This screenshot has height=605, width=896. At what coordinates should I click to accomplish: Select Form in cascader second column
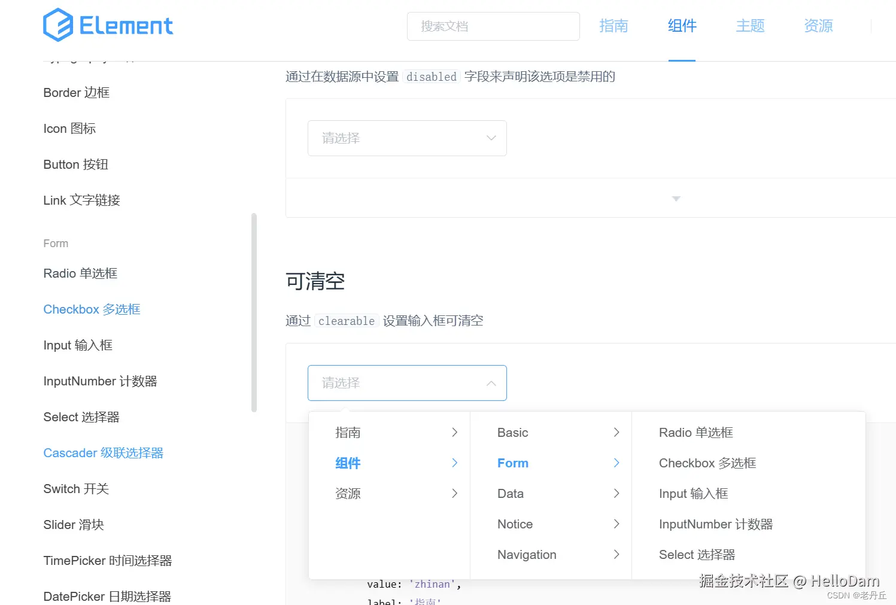click(x=513, y=463)
